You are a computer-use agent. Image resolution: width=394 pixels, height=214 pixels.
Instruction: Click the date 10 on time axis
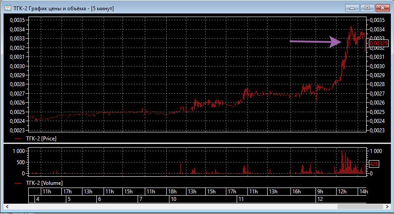click(173, 199)
